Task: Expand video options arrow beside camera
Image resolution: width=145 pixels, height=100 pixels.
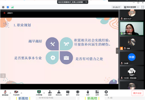Action: coord(21,93)
